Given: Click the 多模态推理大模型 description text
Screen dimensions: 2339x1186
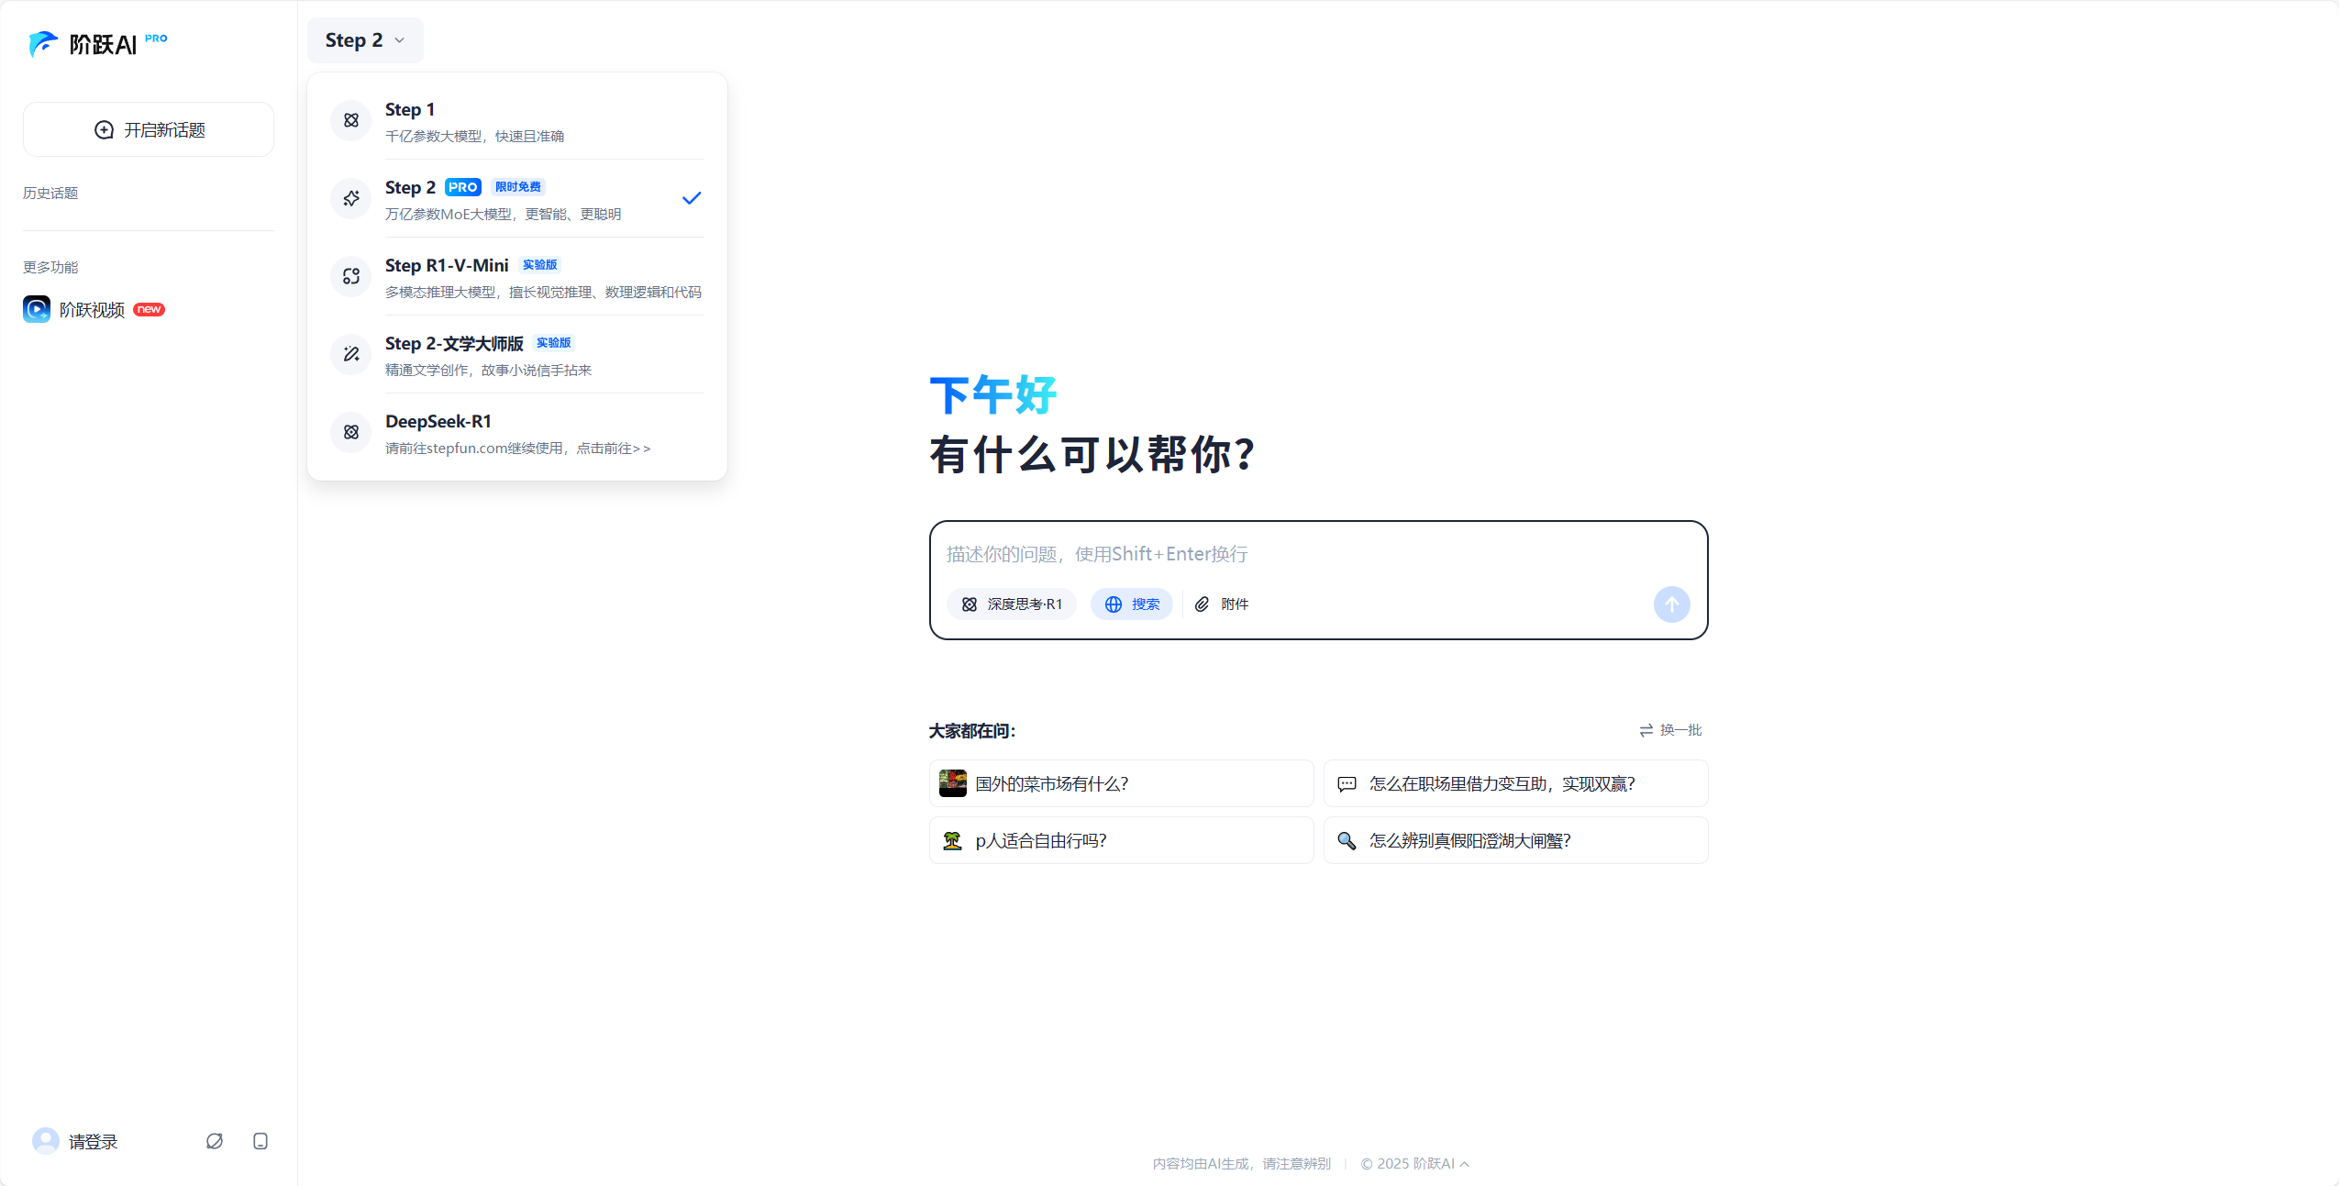Looking at the screenshot, I should click(543, 293).
